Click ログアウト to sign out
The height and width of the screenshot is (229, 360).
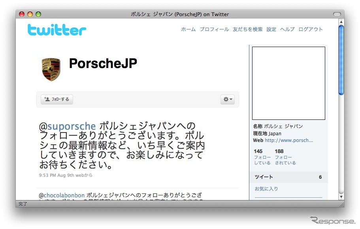point(311,29)
